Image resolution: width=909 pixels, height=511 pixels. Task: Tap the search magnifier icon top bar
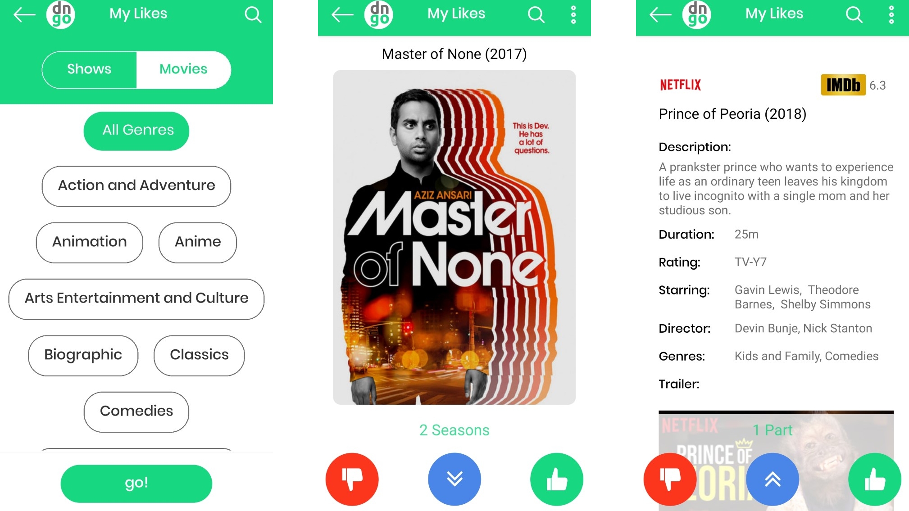(x=252, y=14)
